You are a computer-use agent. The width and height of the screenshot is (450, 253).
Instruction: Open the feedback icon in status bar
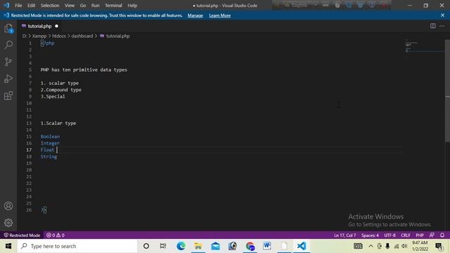432,235
